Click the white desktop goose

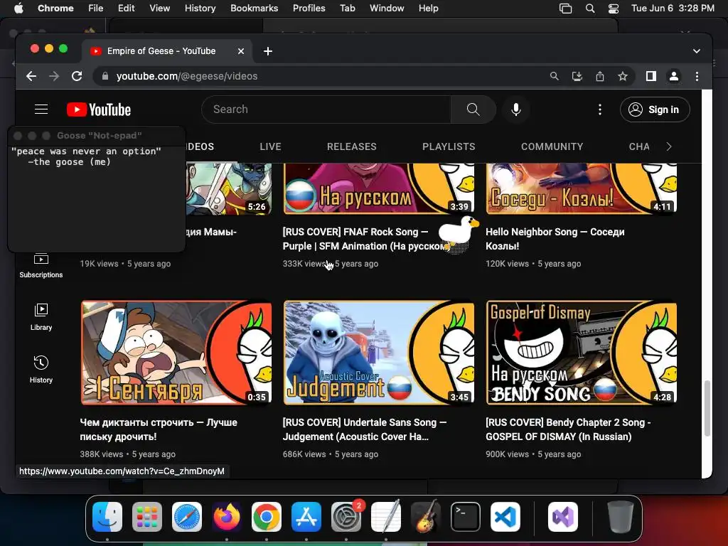pos(458,232)
